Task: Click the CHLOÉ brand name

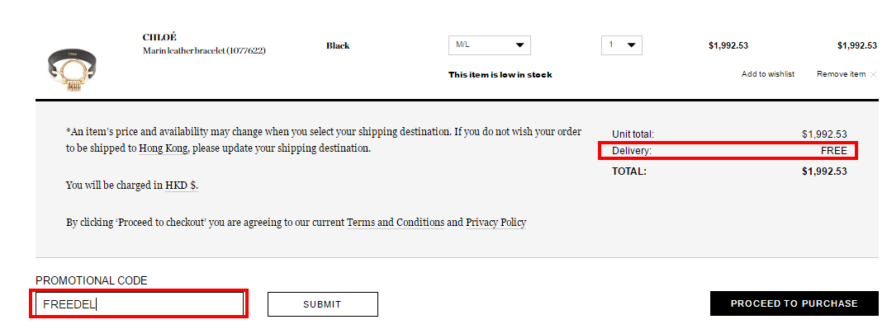Action: point(159,37)
